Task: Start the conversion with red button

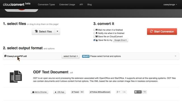Action: pos(162,31)
